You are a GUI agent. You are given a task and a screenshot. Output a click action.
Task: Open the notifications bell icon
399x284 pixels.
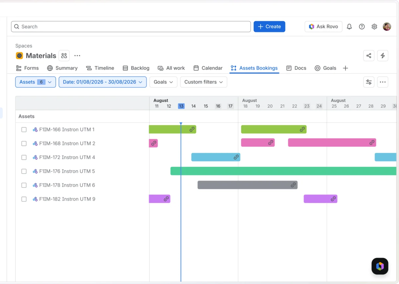(x=349, y=27)
